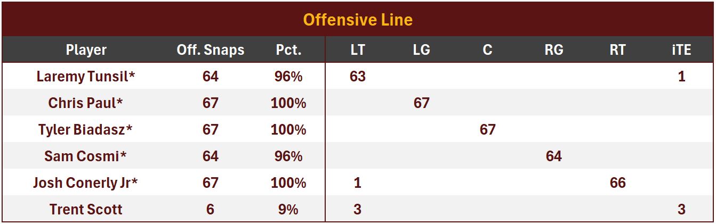Click Trent Scott's 9% snap percentage
Image resolution: width=716 pixels, height=224 pixels.
pyautogui.click(x=288, y=209)
